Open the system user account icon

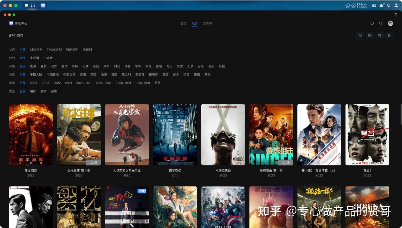pyautogui.click(x=396, y=5)
